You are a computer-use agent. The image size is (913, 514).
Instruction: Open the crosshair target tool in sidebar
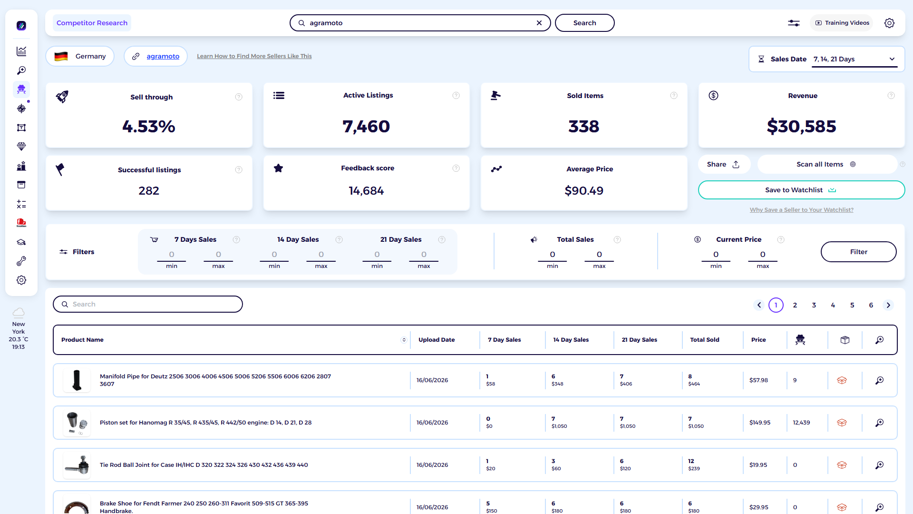[x=21, y=109]
